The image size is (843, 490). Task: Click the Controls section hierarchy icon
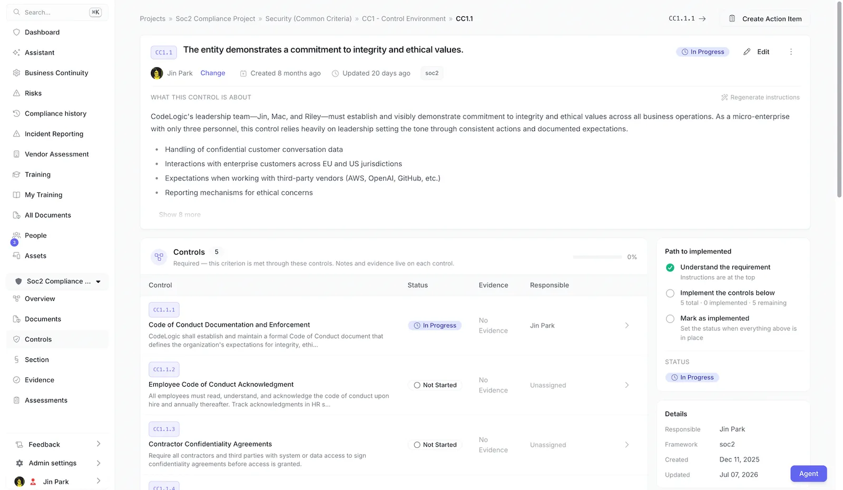point(159,257)
